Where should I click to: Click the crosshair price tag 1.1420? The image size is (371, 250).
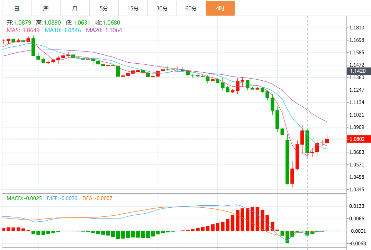click(359, 71)
